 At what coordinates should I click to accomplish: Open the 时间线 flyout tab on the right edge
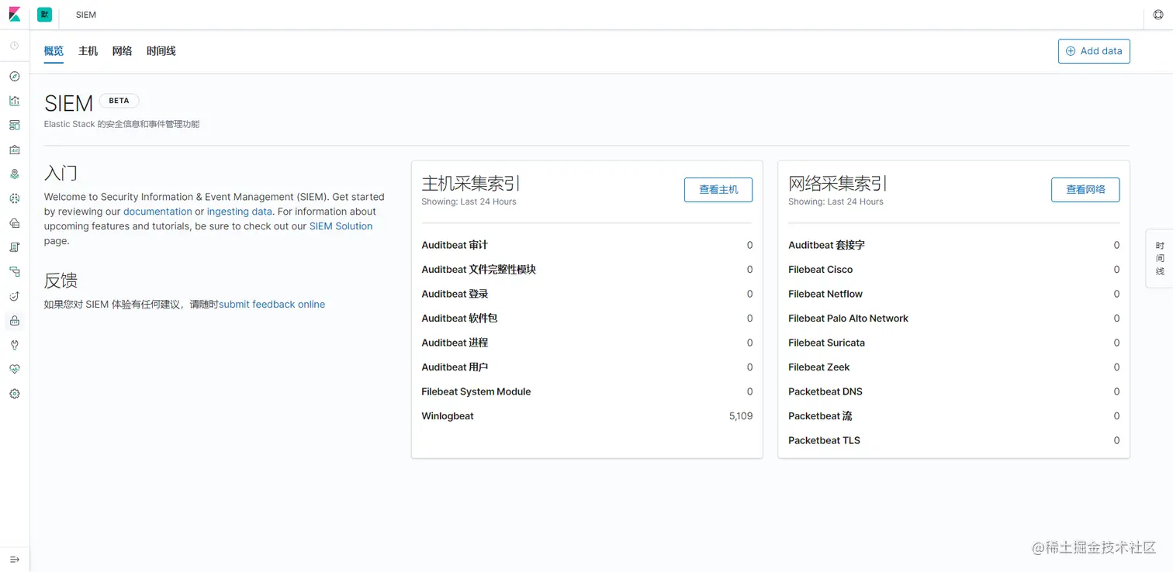click(1160, 259)
